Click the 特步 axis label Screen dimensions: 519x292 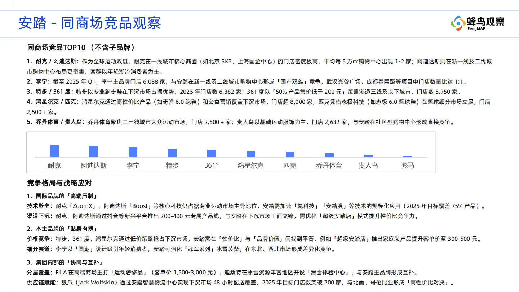(x=172, y=166)
